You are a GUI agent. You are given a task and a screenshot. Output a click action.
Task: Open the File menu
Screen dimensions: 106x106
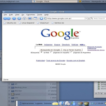(5, 15)
